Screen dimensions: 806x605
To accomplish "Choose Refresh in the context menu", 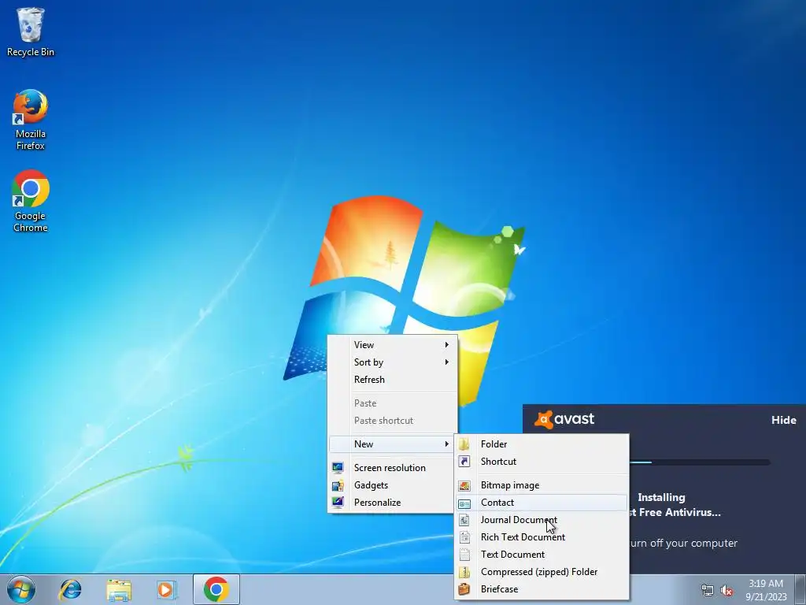I will coord(392,380).
